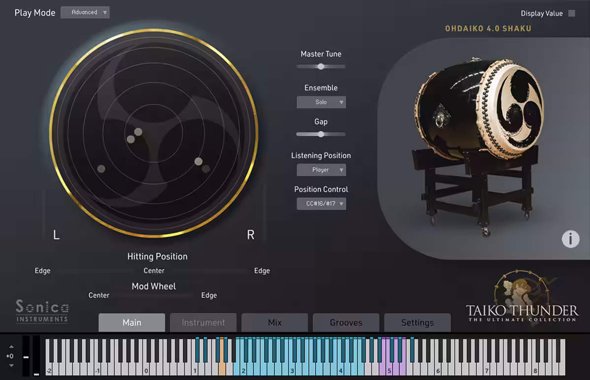This screenshot has height=380, width=590.
Task: Click the R label by drum pad
Action: pyautogui.click(x=251, y=235)
